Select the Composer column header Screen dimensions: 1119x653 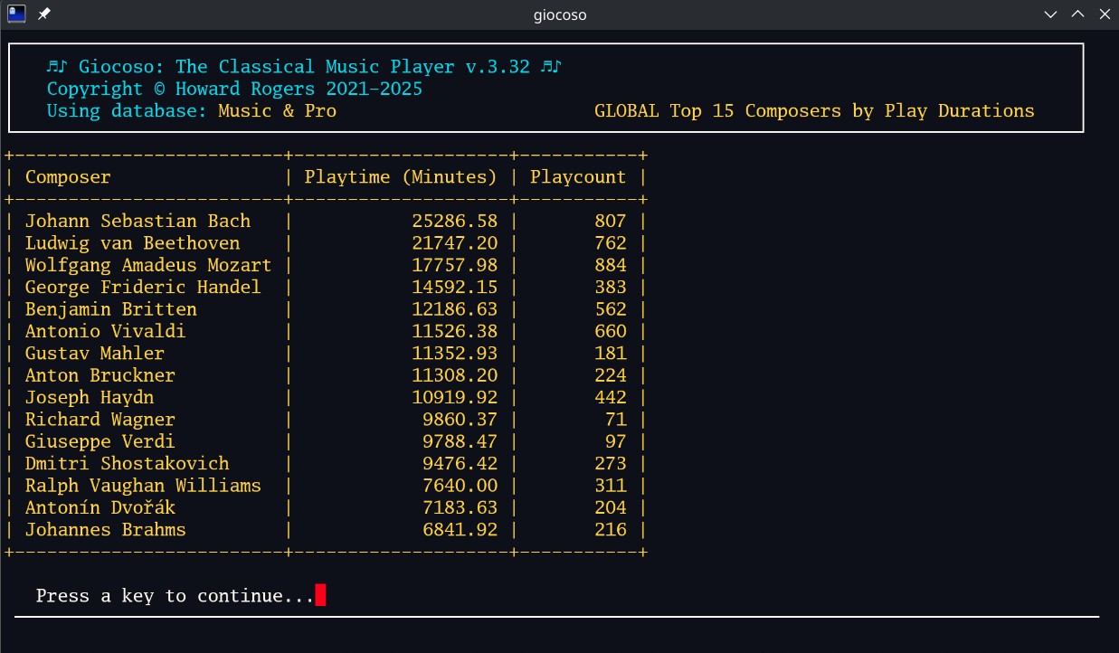pos(68,176)
